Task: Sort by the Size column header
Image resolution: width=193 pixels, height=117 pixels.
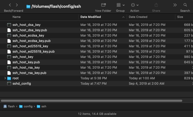Action: [180, 17]
